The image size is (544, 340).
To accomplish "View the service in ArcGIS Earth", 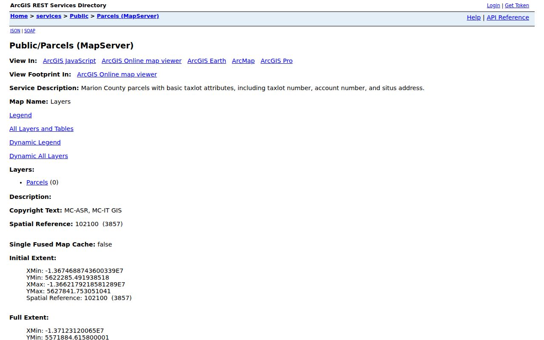I will pyautogui.click(x=207, y=61).
